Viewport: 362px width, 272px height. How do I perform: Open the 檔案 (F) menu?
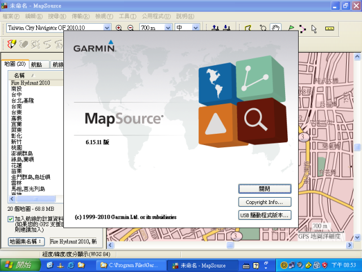[x=11, y=16]
